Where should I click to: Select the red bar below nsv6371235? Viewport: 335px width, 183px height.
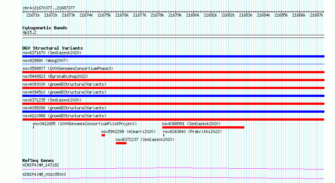[x=173, y=104]
